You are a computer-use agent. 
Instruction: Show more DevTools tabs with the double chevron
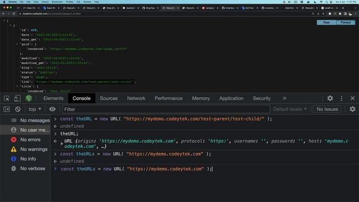[284, 98]
